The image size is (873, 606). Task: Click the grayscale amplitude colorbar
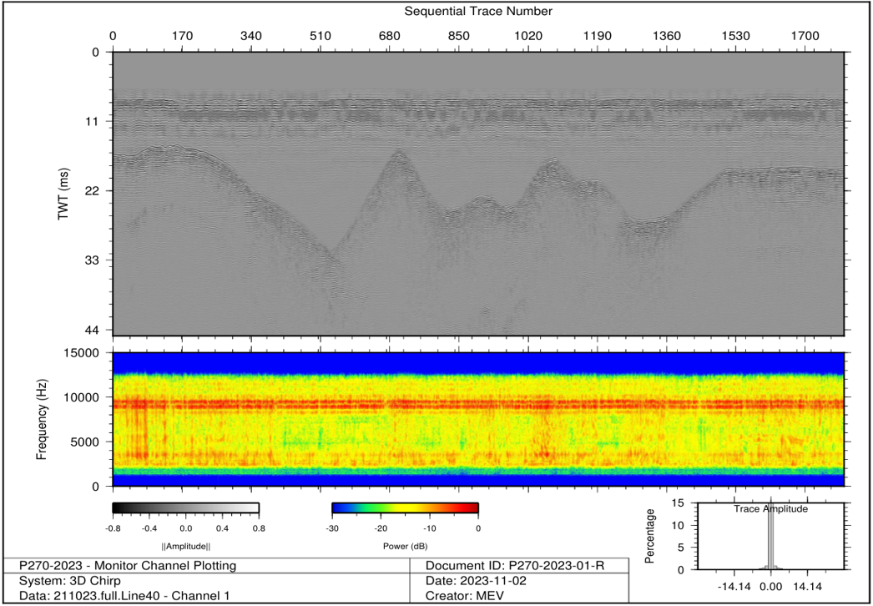(x=185, y=508)
